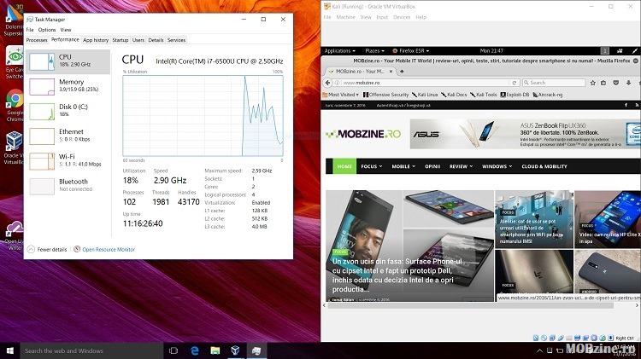Open Kali Docs bookmark

click(454, 95)
